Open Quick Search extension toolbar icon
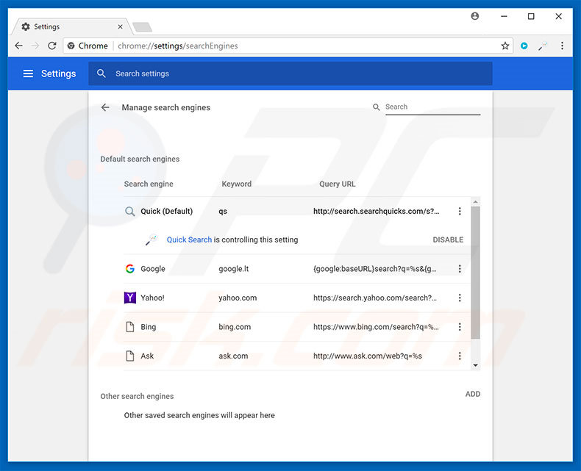Viewport: 581px width, 471px height. pyautogui.click(x=543, y=46)
